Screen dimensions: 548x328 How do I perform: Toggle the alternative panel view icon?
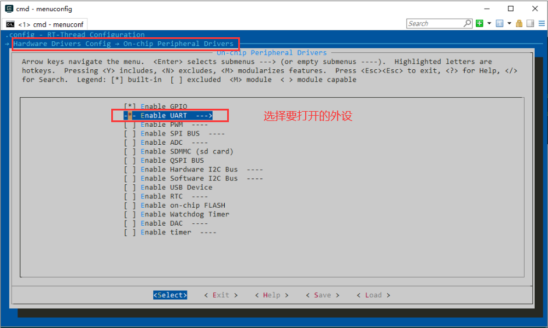coord(530,23)
